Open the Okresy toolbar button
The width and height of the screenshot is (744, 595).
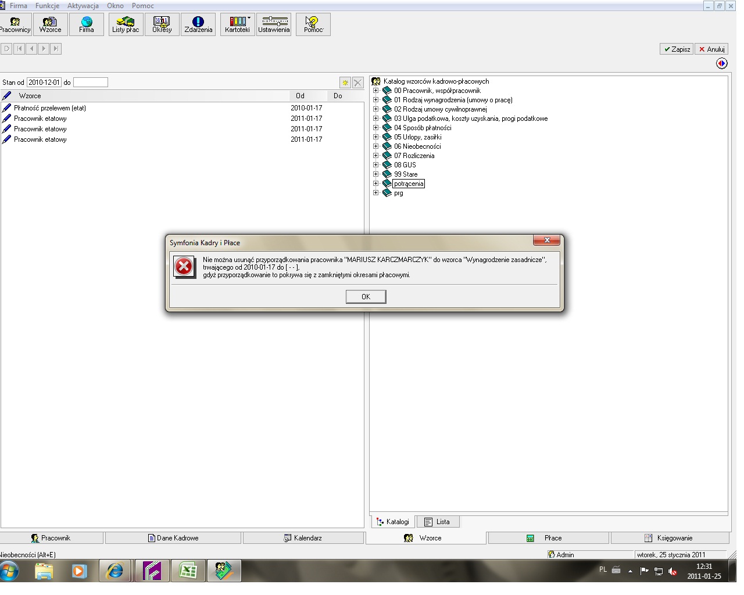coord(162,24)
